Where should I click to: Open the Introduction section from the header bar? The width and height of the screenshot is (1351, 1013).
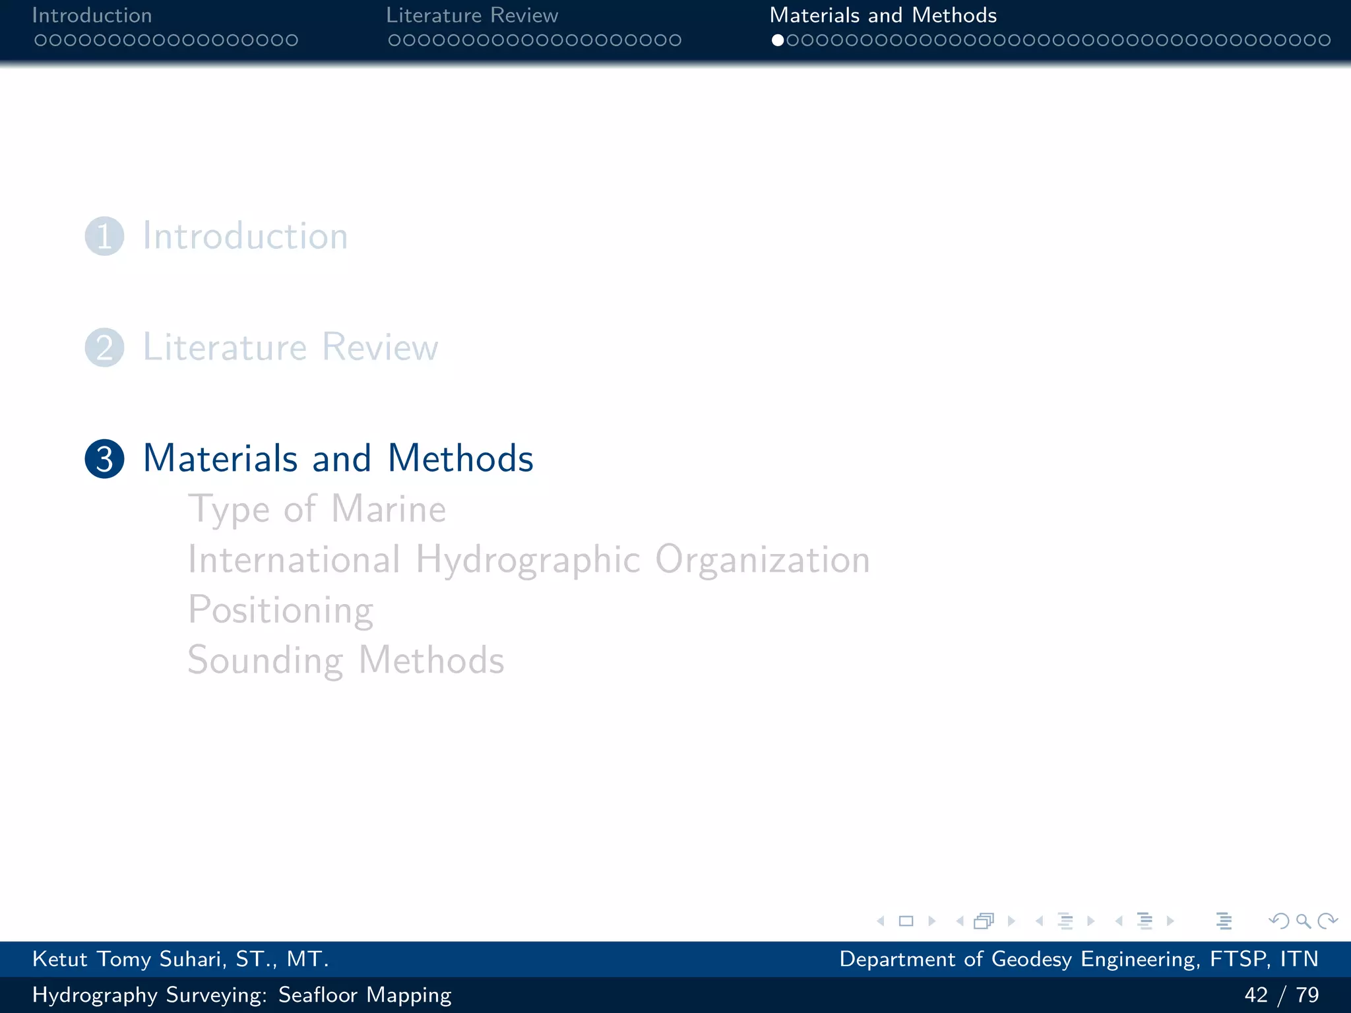(x=92, y=15)
